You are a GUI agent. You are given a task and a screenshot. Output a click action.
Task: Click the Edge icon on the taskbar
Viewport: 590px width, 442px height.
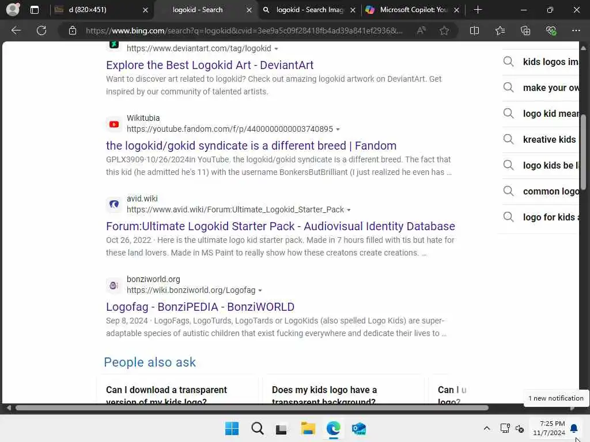point(334,428)
